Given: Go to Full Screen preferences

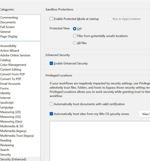Looking at the screenshot, I should 7,27.
